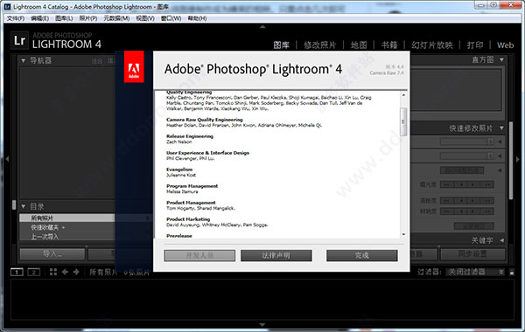This screenshot has height=332, width=525.
Task: Click the Adobe logo in the About dialog
Action: point(134,66)
